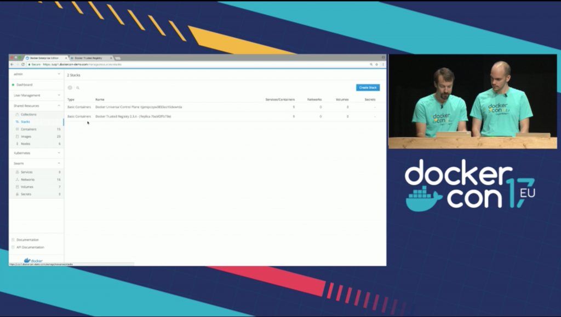Viewport: 561px width, 317px height.
Task: Click the Containers icon in Shared Resources
Action: coord(17,129)
